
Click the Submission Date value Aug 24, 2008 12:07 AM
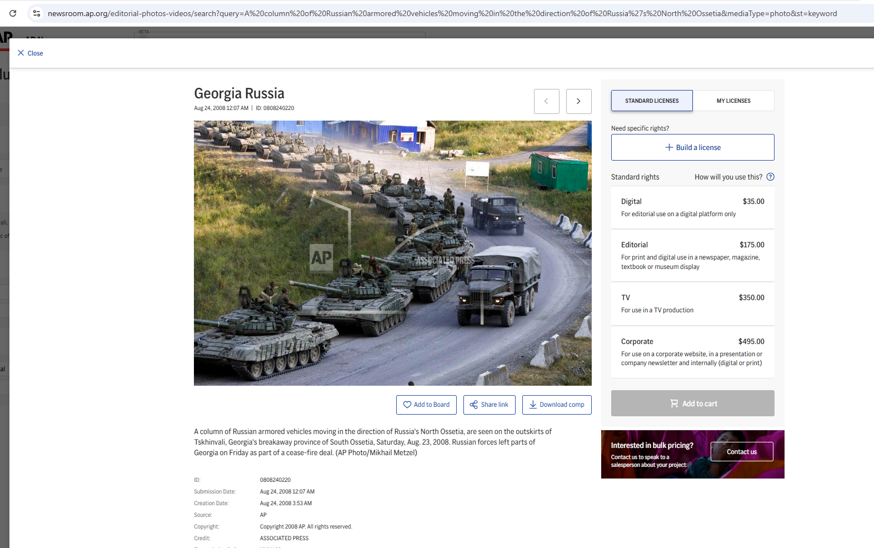click(287, 492)
